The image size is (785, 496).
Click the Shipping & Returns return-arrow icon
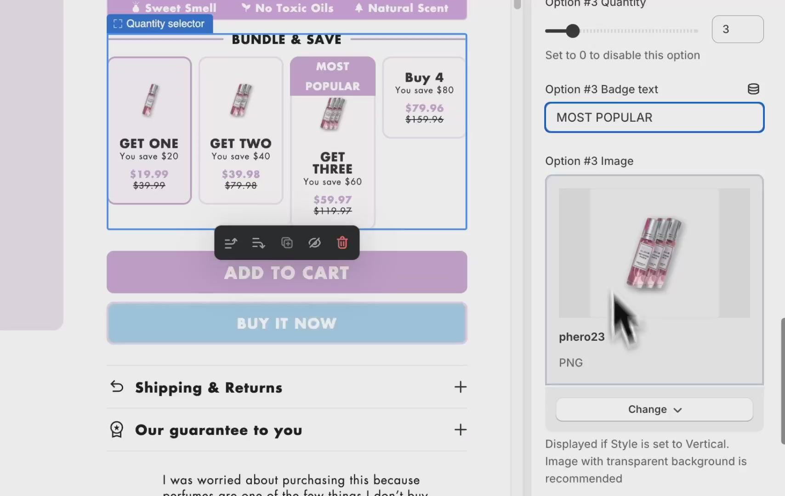click(117, 387)
